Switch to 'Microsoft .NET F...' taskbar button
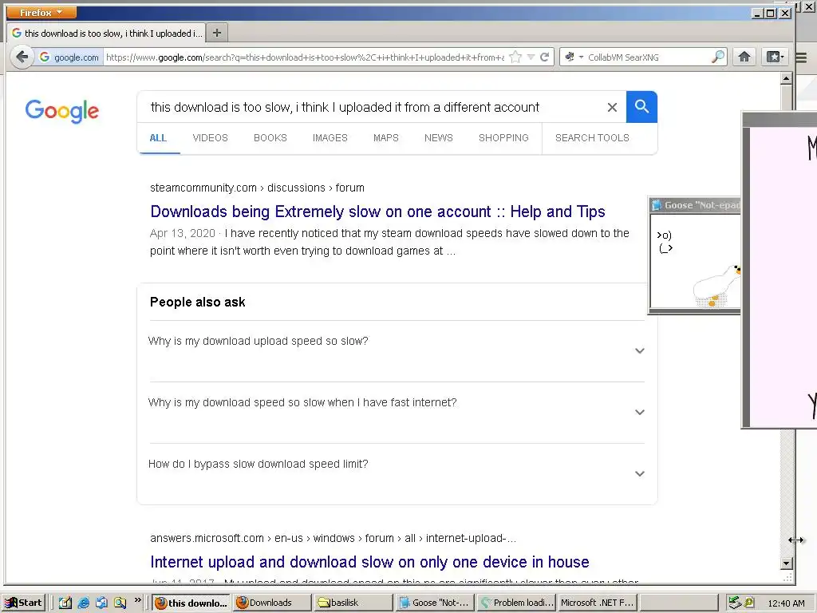 pos(597,603)
